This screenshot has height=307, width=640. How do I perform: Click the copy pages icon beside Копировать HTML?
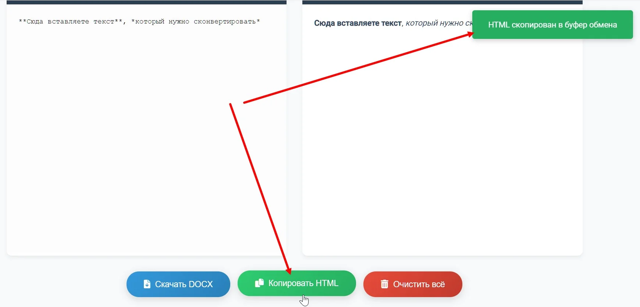pos(259,283)
